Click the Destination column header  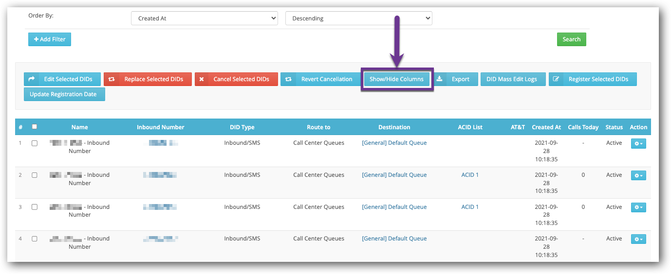coord(394,127)
